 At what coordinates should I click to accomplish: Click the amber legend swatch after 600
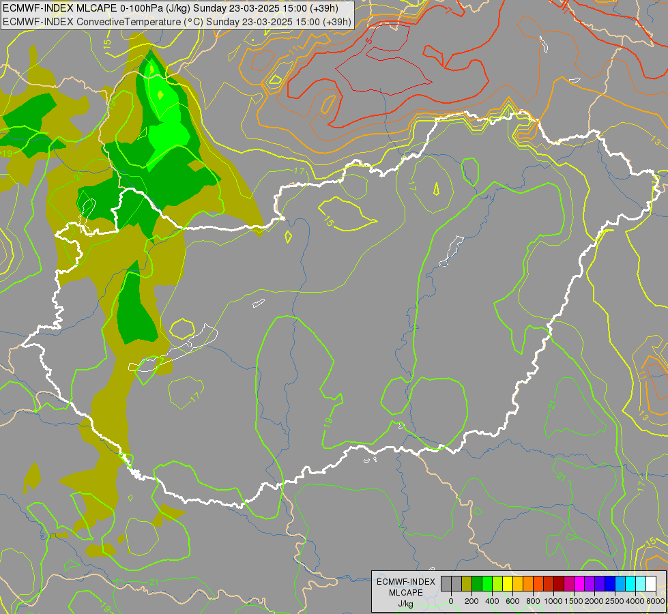click(x=518, y=583)
